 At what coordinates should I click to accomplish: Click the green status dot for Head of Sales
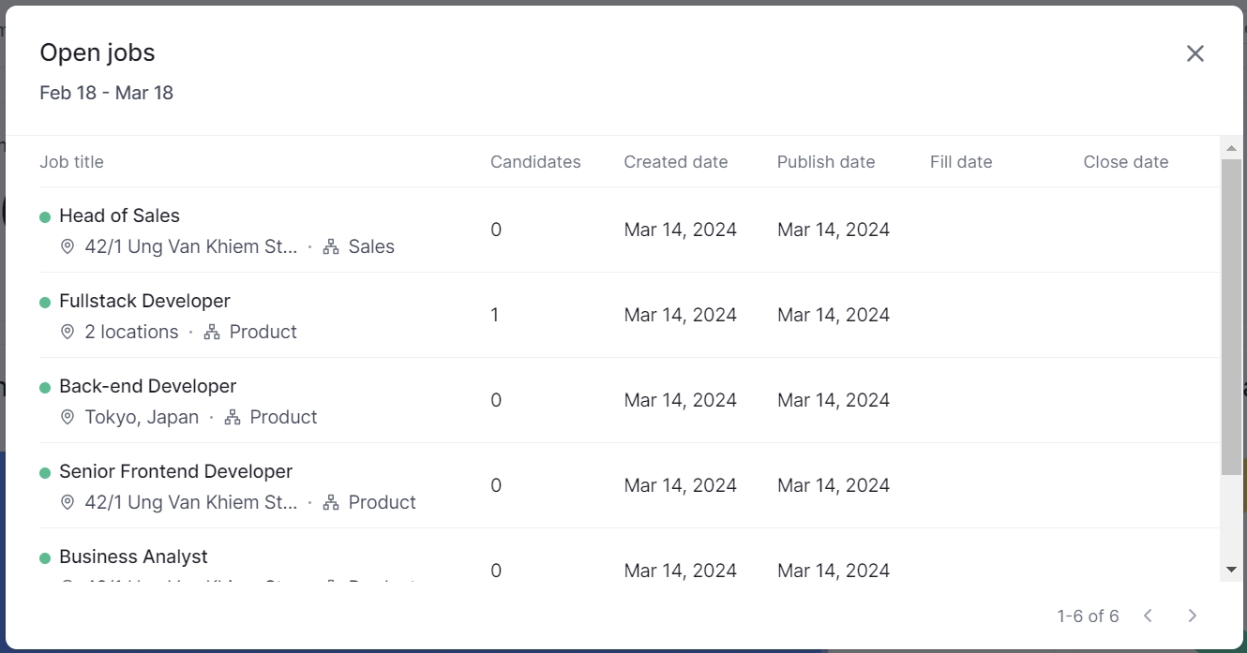click(45, 217)
